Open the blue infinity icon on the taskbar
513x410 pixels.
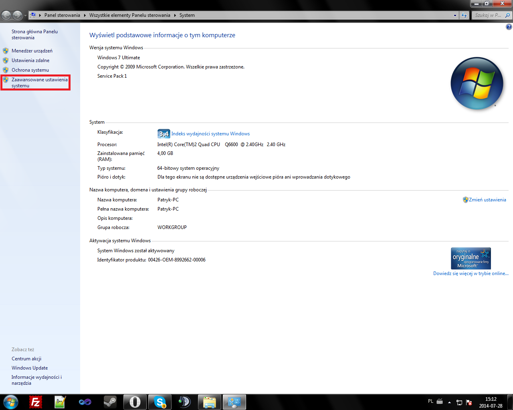point(85,402)
